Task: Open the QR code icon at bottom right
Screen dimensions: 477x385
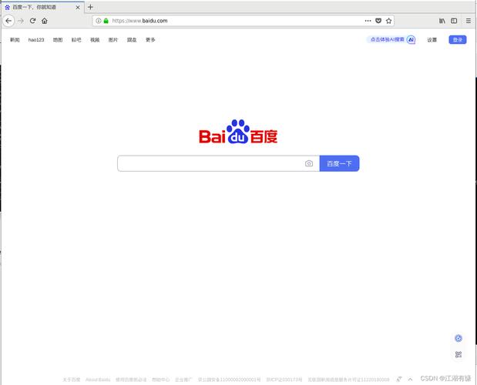Action: (459, 354)
